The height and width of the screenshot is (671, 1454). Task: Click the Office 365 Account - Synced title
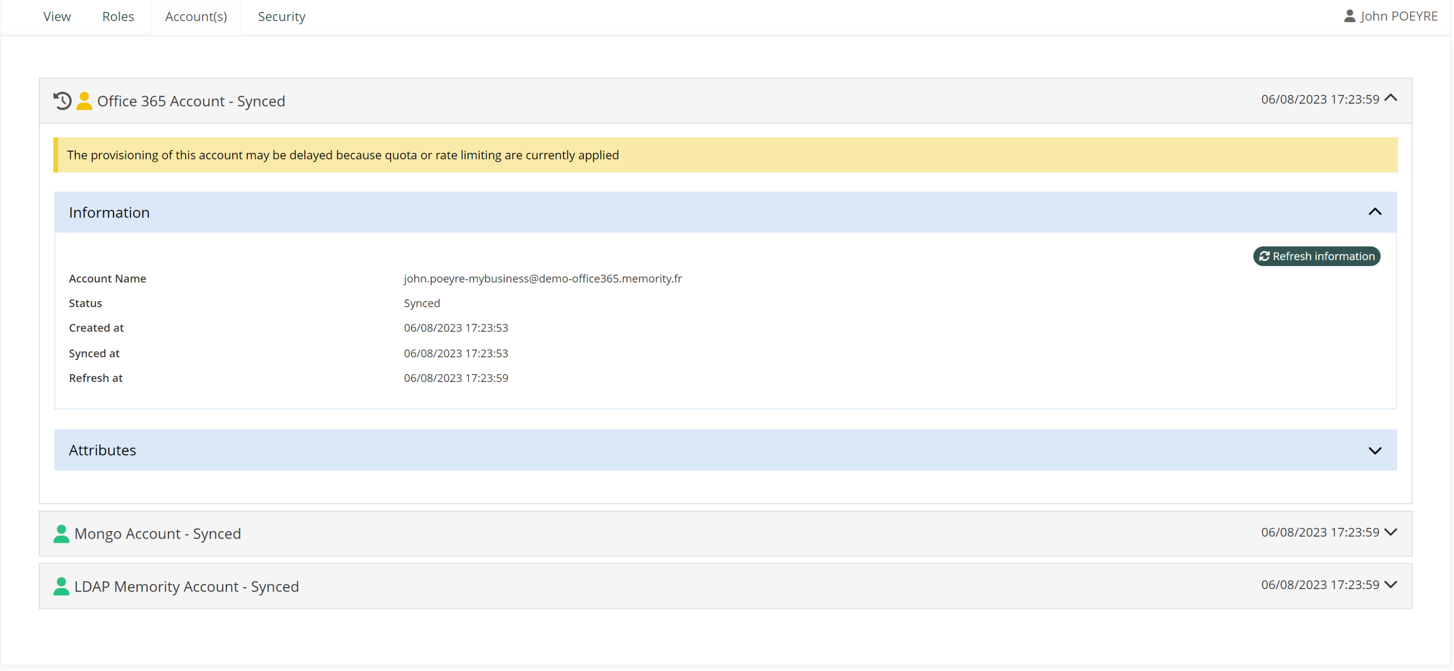[191, 101]
